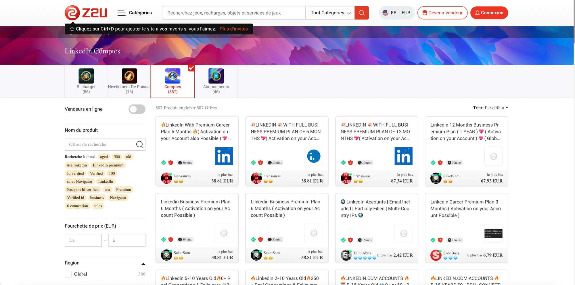
Task: Click crown rating under SaketSam 67.93 EUR card
Action: (448, 181)
